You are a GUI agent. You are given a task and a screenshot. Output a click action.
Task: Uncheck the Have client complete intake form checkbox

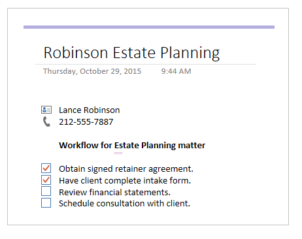pyautogui.click(x=46, y=180)
